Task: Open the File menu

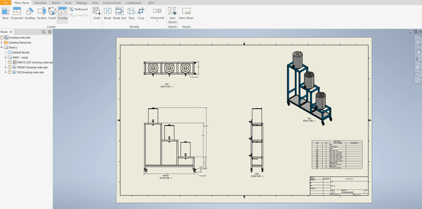Action: point(5,2)
